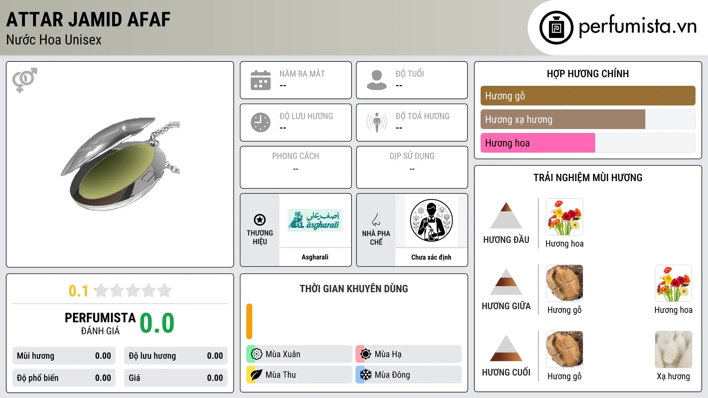Click the leaf icon for Mùa Thu

point(256,375)
